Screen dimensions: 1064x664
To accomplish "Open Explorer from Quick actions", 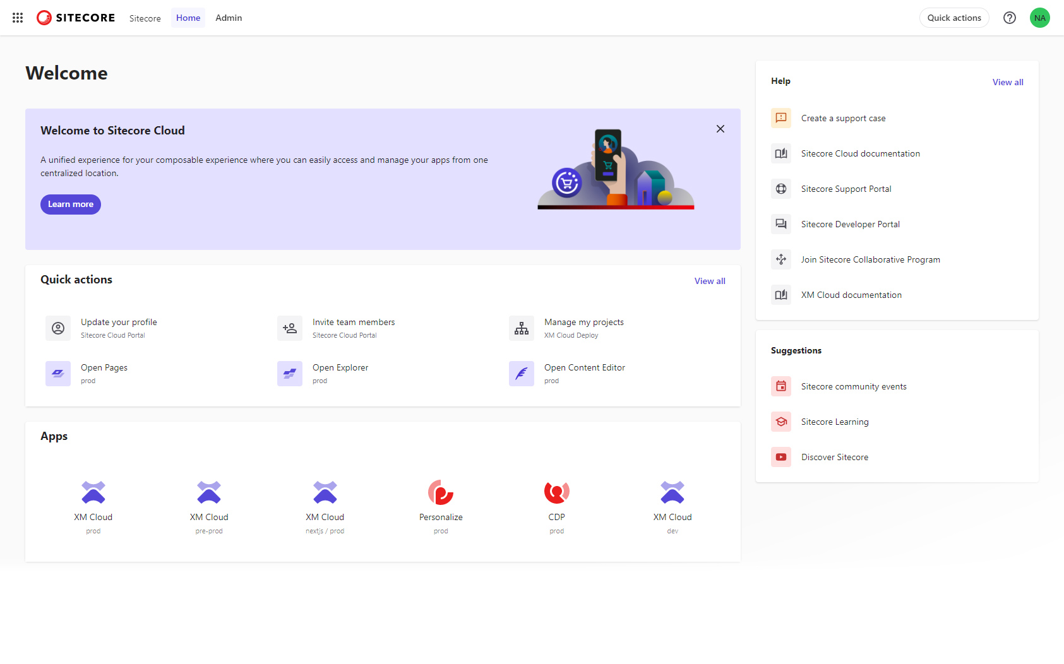I will (340, 373).
